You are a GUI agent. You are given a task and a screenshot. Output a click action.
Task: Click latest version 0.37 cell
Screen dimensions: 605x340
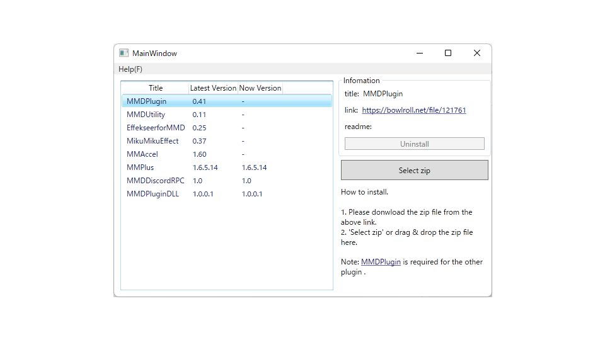[199, 141]
